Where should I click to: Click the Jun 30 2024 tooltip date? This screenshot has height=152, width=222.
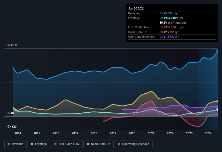(136, 8)
